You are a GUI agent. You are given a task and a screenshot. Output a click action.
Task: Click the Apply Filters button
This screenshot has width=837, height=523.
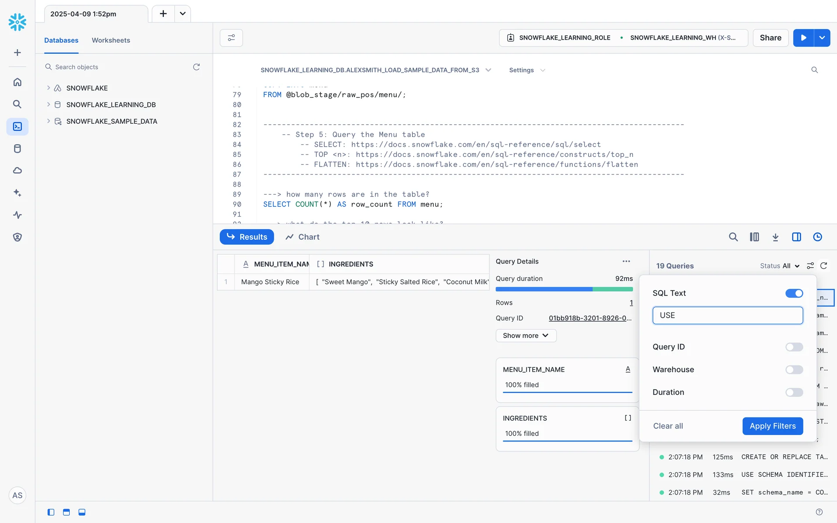coord(772,426)
